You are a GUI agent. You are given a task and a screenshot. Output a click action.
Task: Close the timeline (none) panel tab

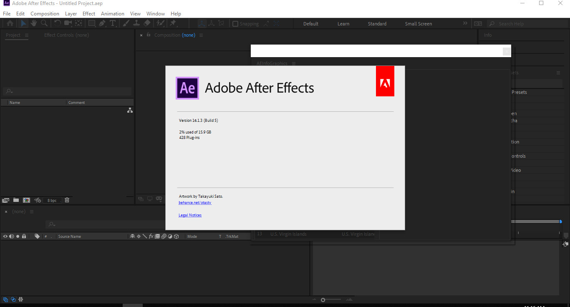click(x=6, y=211)
